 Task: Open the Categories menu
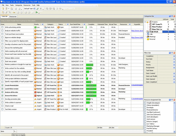(18, 5)
